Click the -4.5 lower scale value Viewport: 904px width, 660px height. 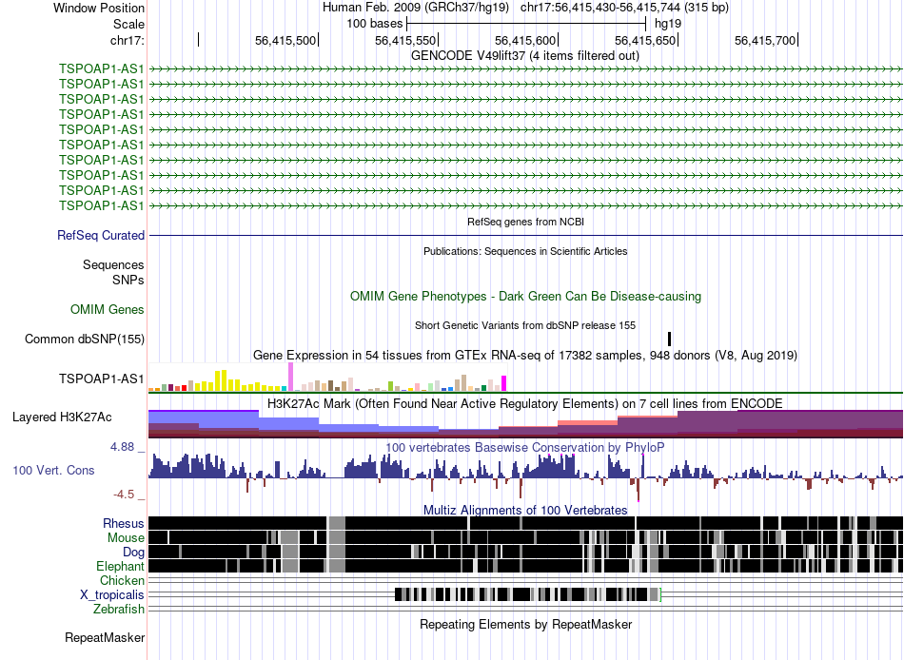tap(124, 495)
